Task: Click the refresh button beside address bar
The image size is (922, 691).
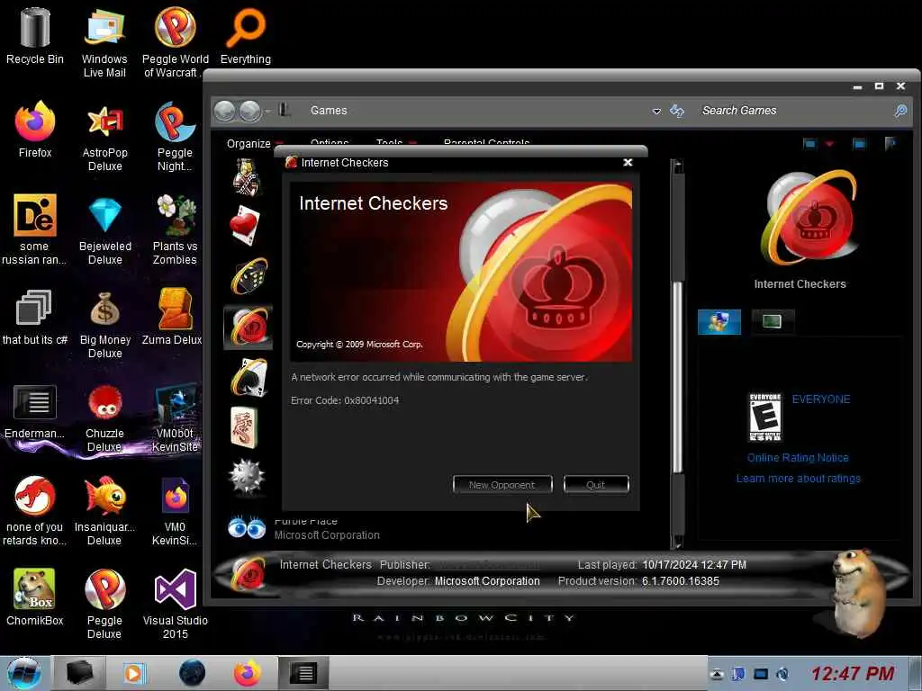Action: tap(677, 111)
